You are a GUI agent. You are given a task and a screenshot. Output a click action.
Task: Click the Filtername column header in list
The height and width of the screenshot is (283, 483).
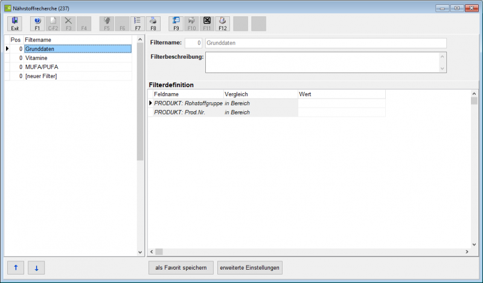(x=78, y=40)
